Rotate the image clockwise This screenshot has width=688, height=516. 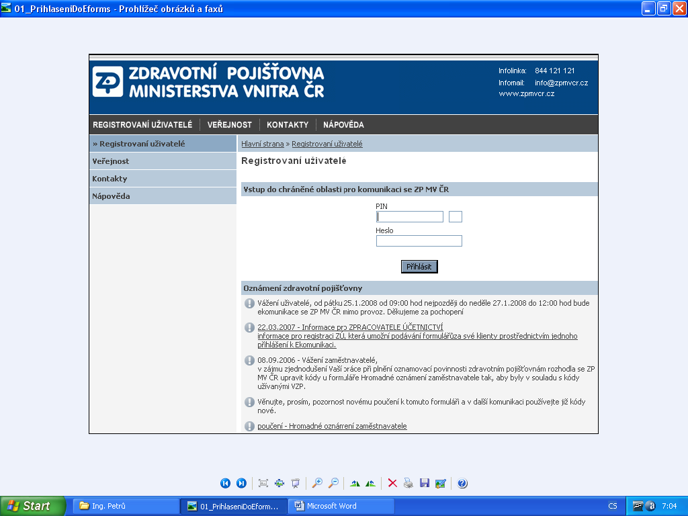point(355,483)
